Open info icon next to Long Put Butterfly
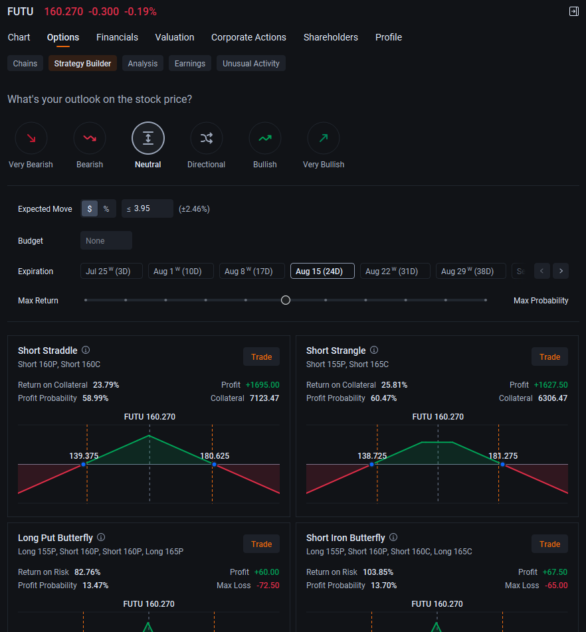 (101, 537)
